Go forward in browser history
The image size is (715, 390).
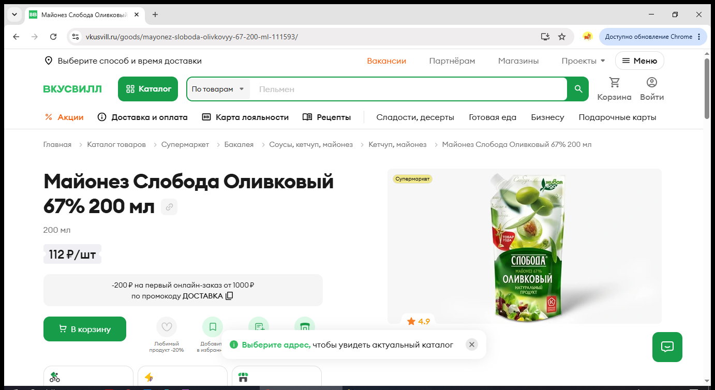[35, 37]
